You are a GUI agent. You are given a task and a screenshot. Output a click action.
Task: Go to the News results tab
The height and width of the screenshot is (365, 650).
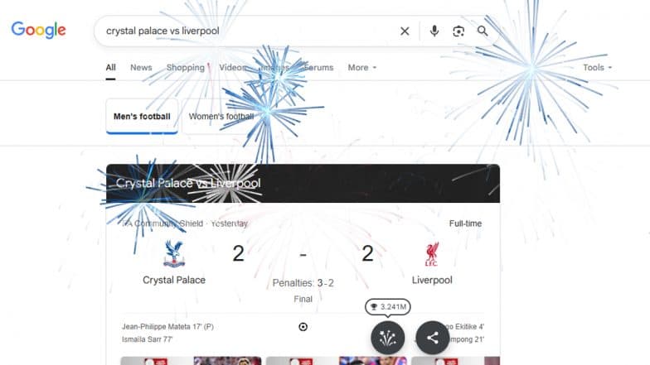click(141, 68)
